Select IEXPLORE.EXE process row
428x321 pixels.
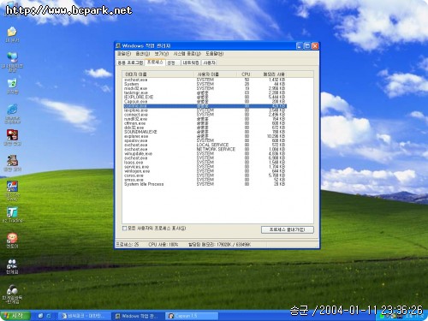click(x=205, y=97)
